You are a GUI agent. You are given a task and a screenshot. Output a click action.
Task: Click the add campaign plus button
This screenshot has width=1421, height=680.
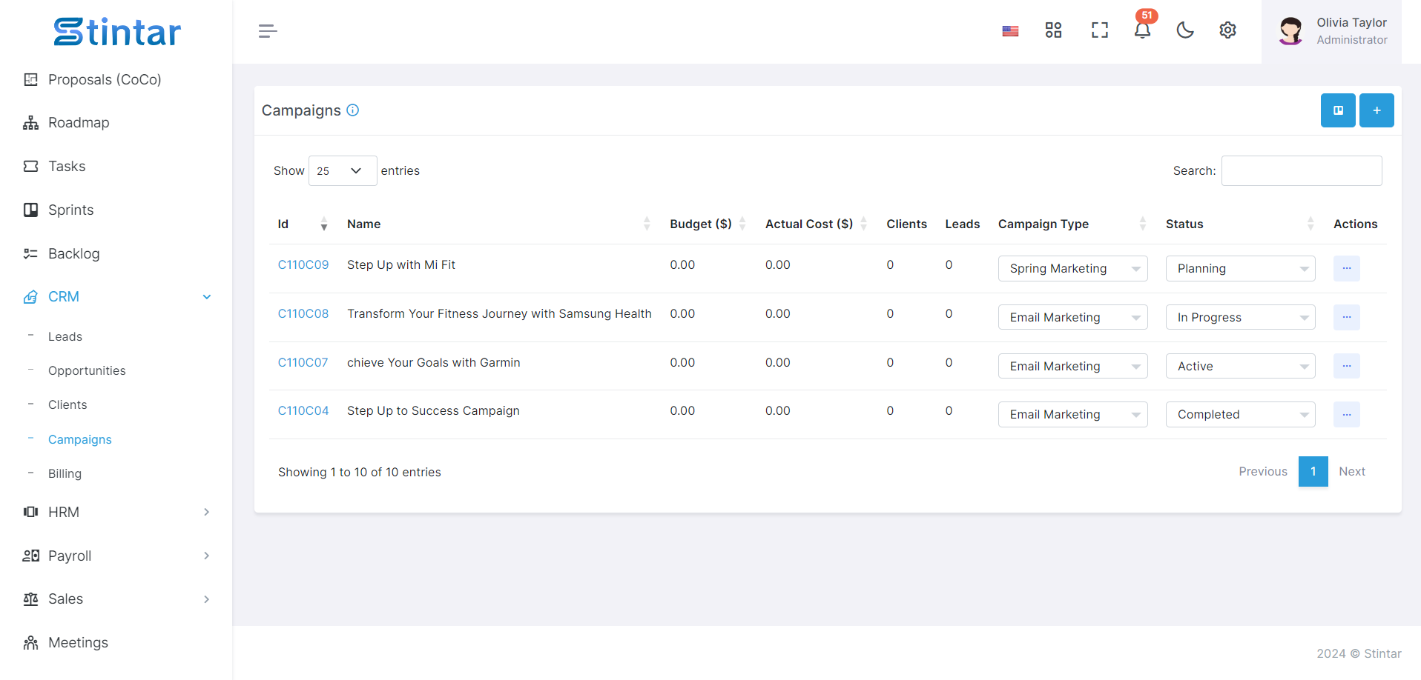tap(1377, 110)
